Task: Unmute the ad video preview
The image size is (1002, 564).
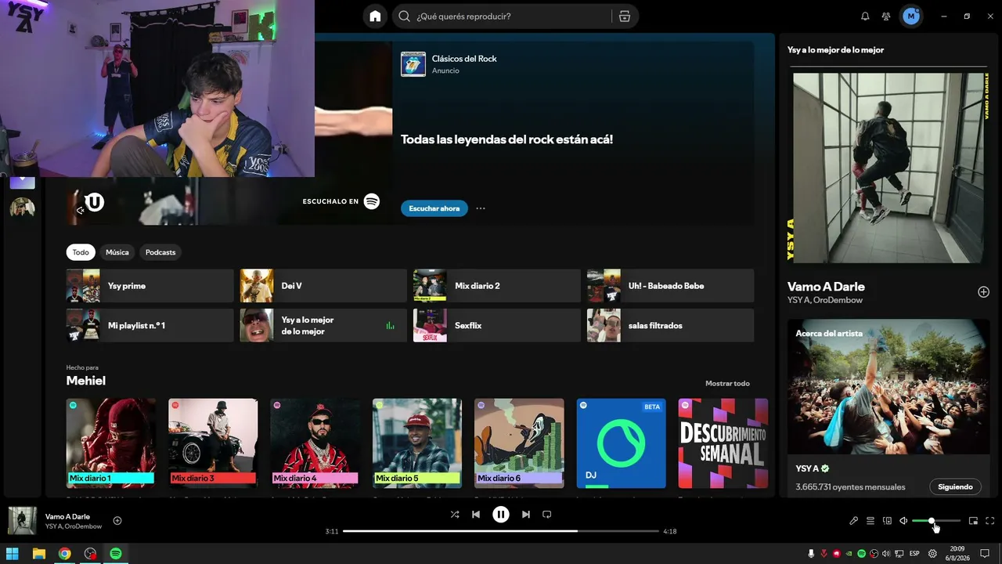Action: tap(80, 210)
